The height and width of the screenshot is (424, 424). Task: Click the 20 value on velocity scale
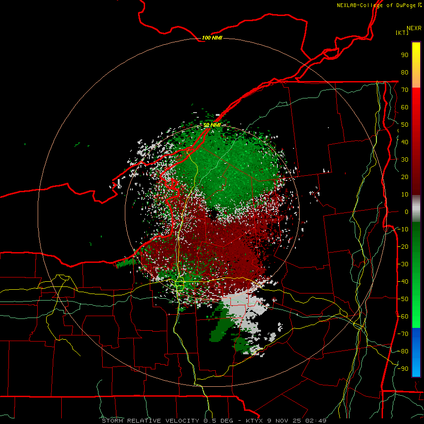coord(405,177)
